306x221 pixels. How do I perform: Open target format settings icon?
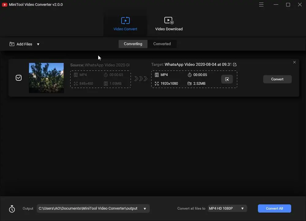click(x=227, y=79)
